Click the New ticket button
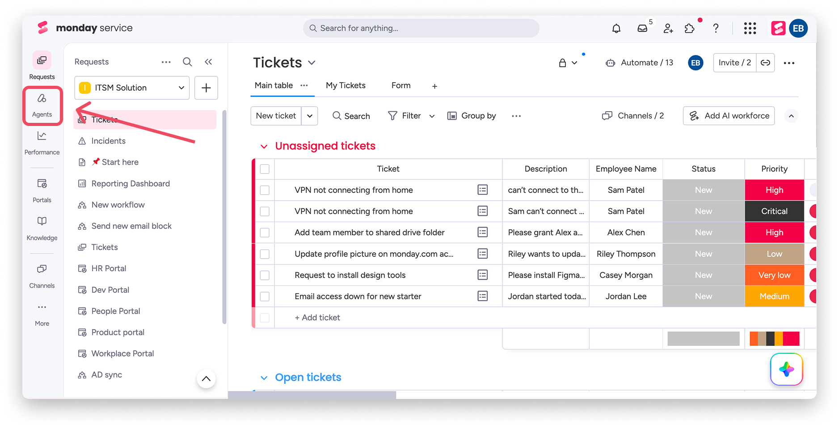Screen dimensions: 839x428 [276, 116]
